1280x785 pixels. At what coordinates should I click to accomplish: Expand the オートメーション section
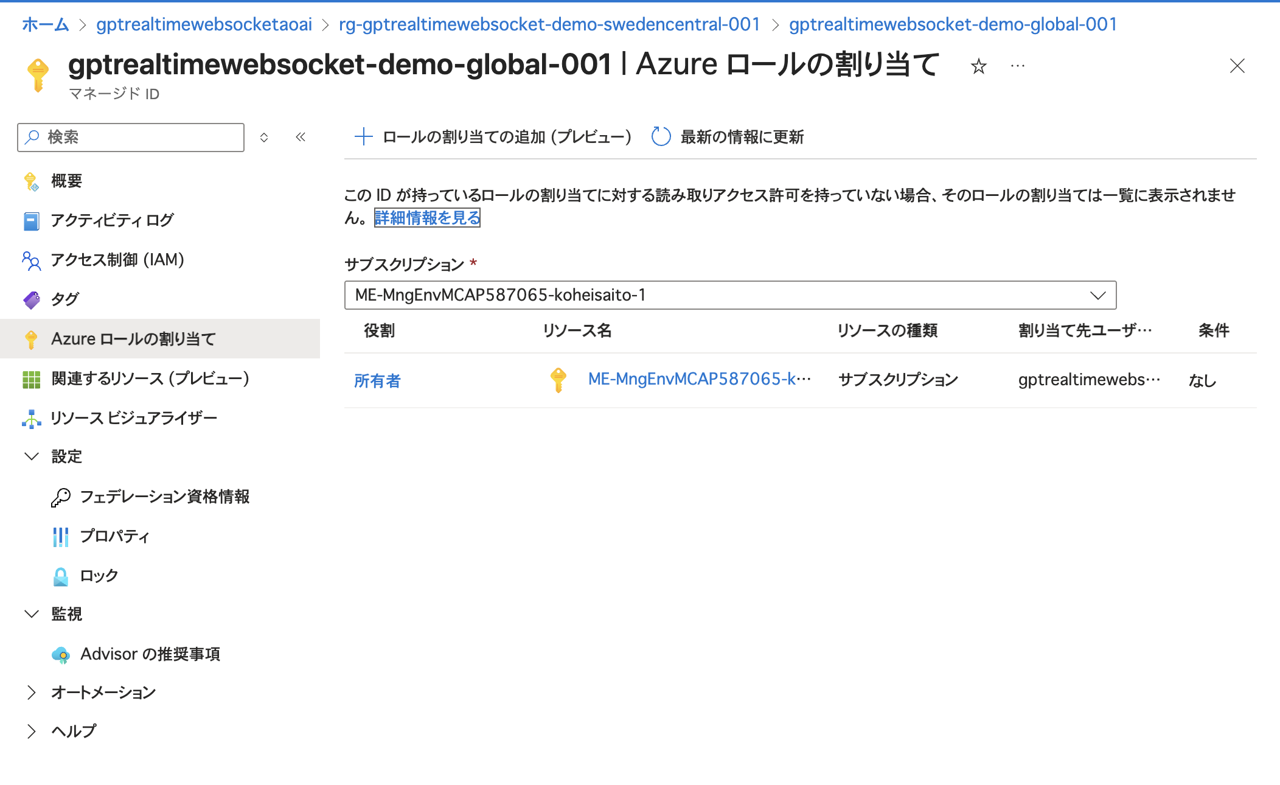[32, 692]
